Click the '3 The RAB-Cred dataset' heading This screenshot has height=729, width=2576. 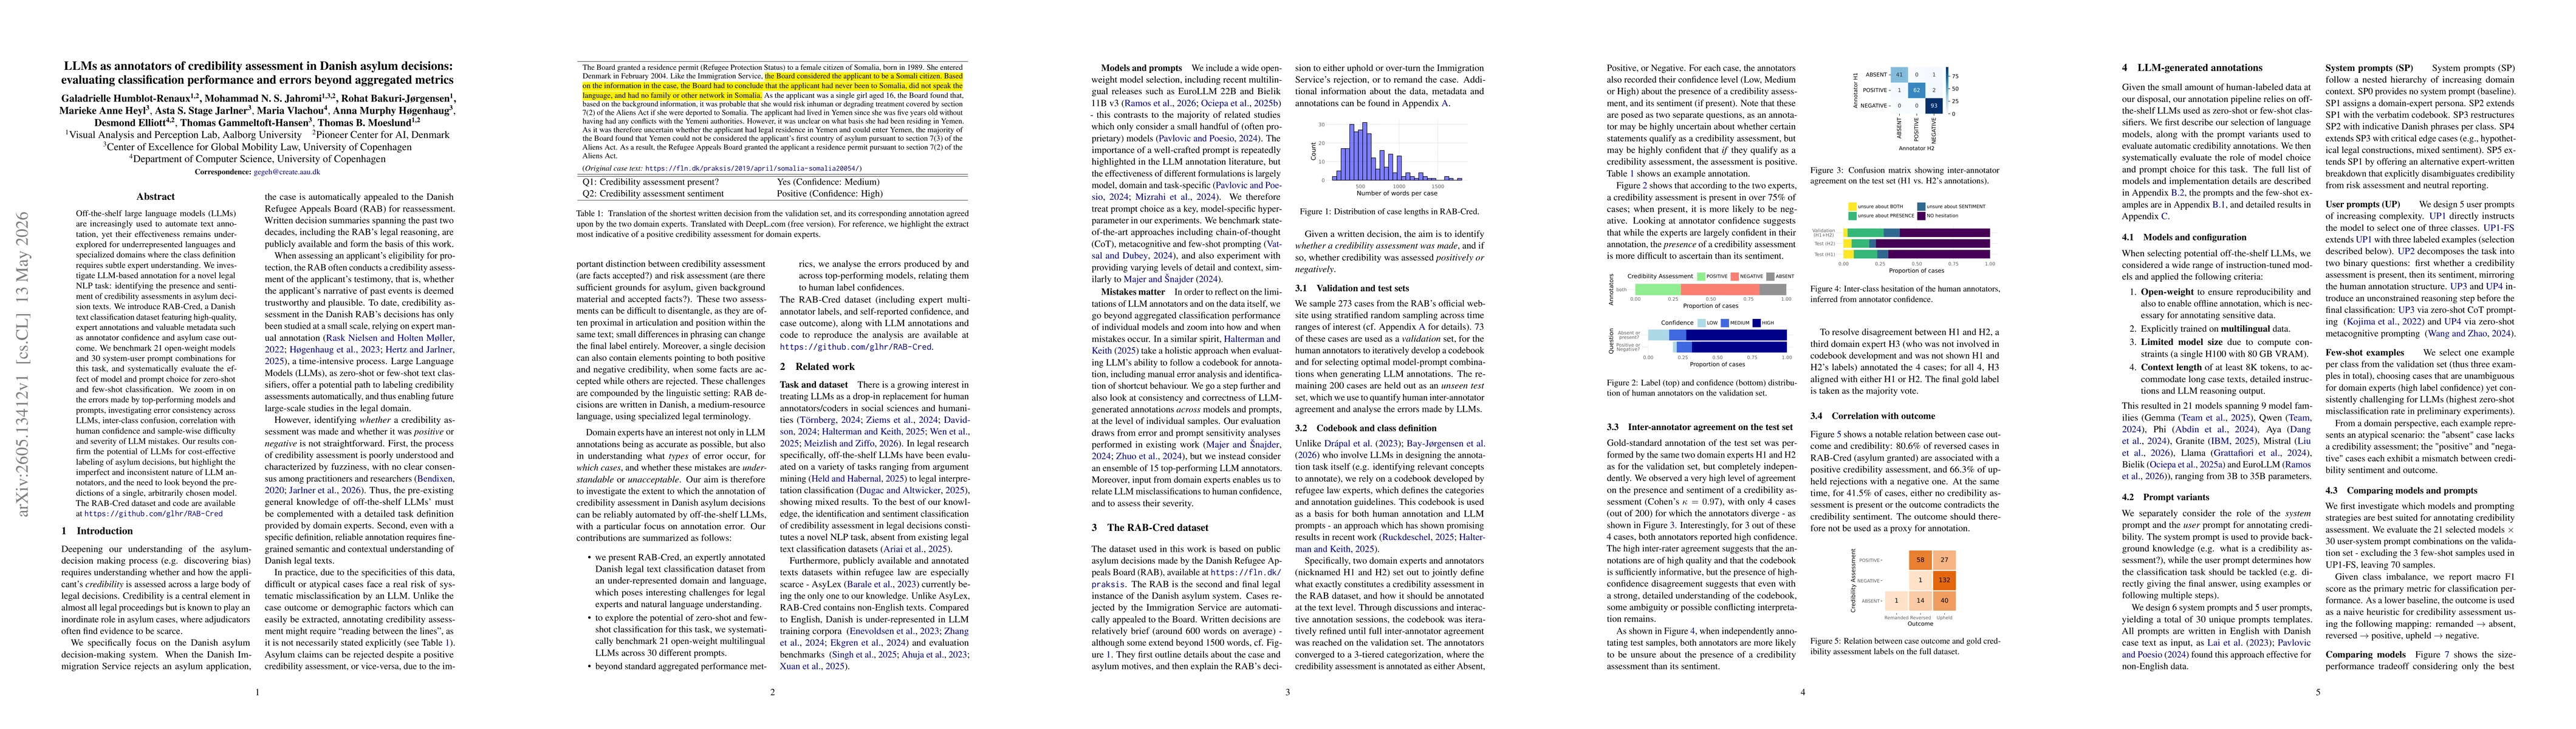point(1150,527)
